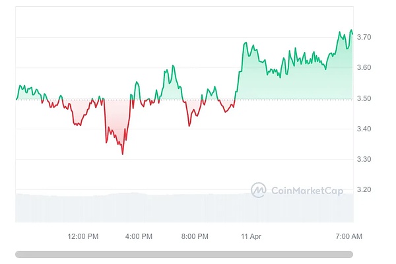Select the 8:00 PM time axis label

tap(195, 236)
